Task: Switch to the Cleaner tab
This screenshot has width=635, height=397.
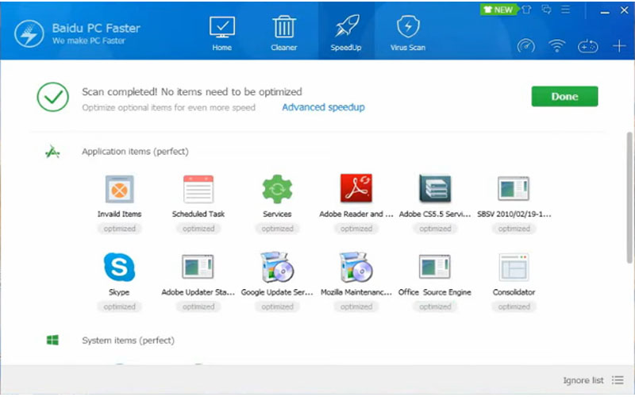Action: (x=284, y=34)
